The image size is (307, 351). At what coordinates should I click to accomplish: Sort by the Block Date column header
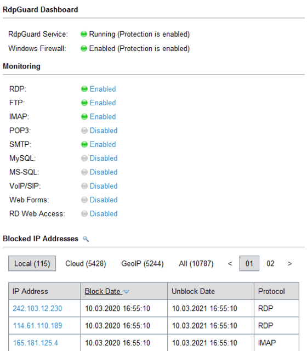[x=104, y=291]
